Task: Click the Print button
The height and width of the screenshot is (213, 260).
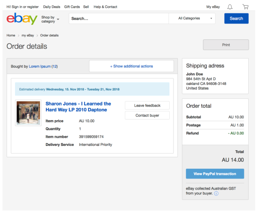Action: click(x=226, y=45)
